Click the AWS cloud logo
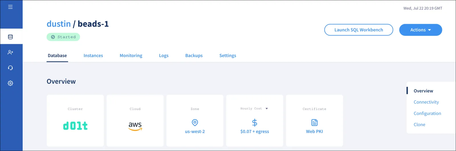Viewport: 456px width, 151px height. (x=135, y=126)
